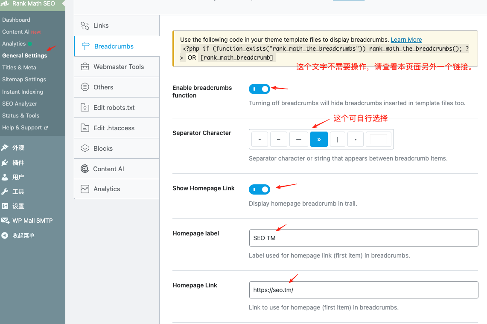Click the Homepage label input field
The width and height of the screenshot is (487, 324).
(363, 238)
